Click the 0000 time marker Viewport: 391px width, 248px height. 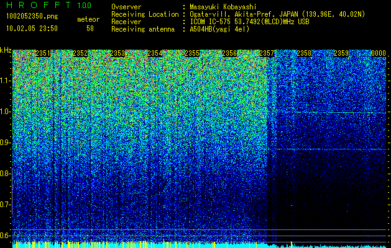point(379,53)
